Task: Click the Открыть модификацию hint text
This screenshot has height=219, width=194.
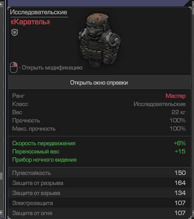Action: (52, 68)
